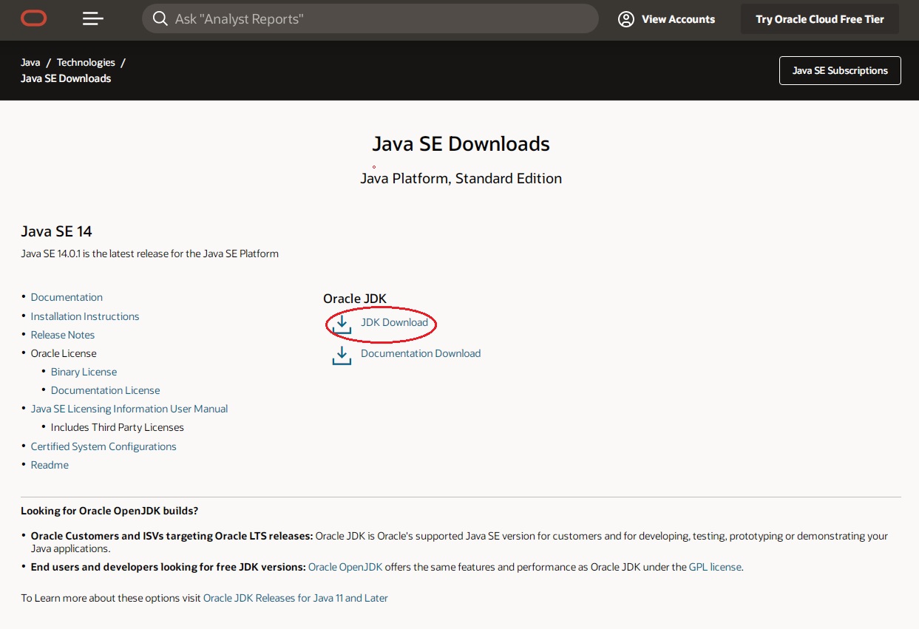Click the search magnifier icon
This screenshot has height=629, width=919.
pos(160,18)
